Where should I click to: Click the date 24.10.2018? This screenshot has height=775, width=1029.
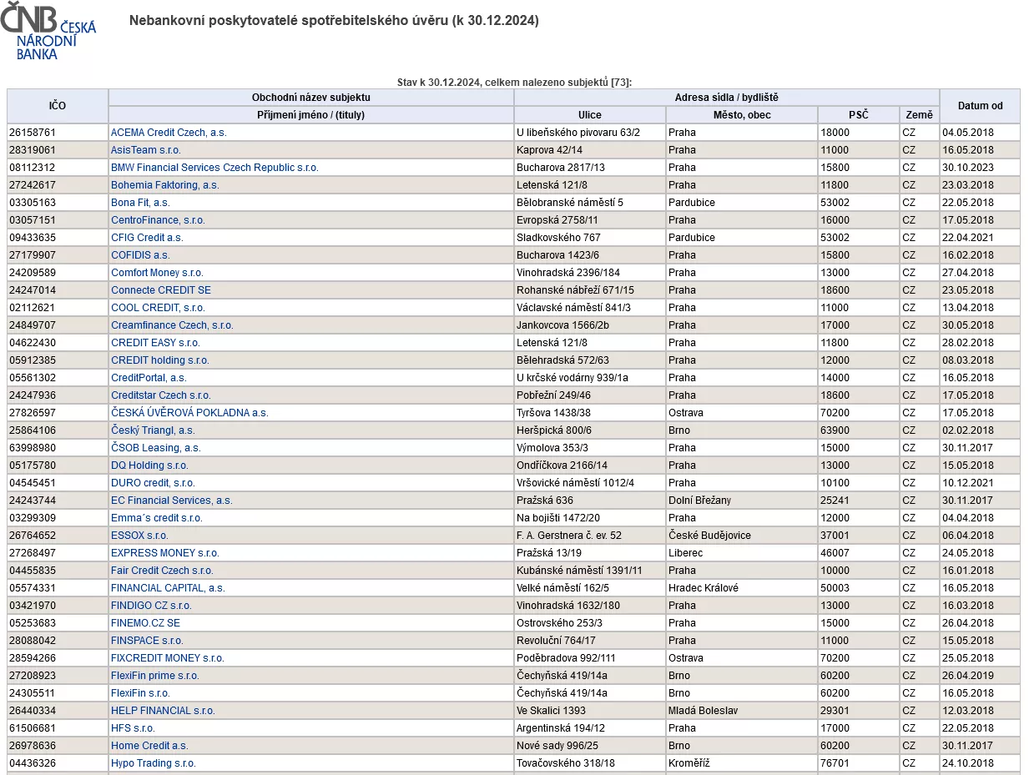pos(968,763)
